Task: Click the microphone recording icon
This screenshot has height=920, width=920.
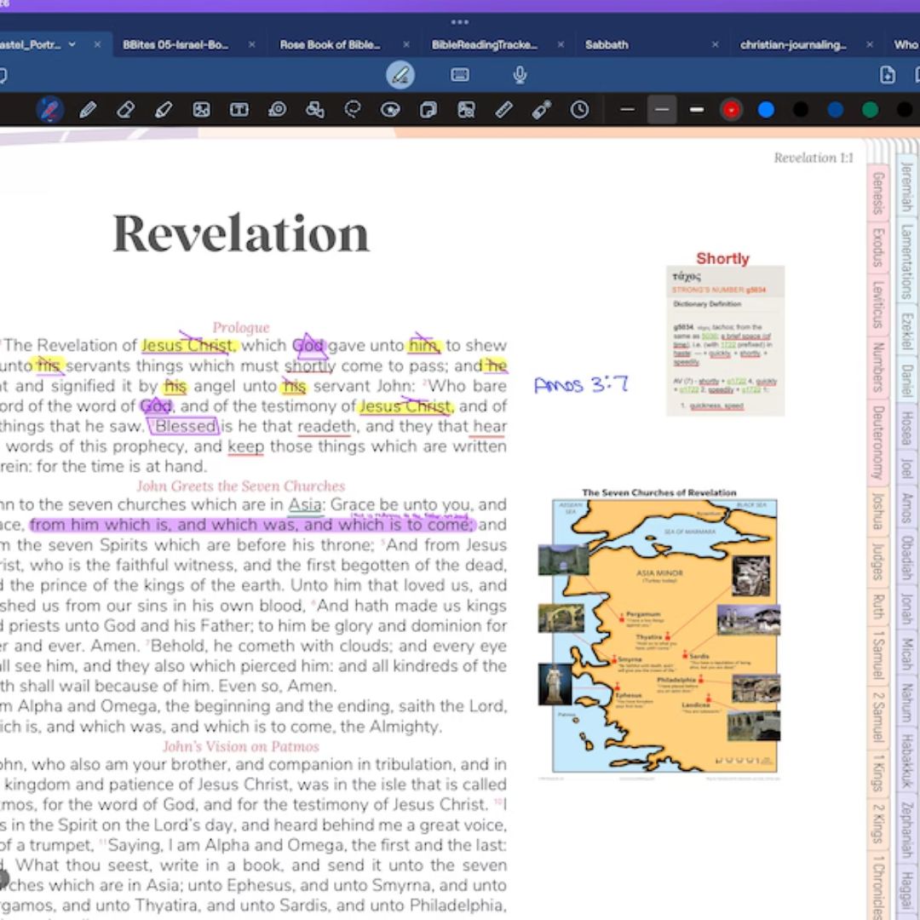Action: coord(520,75)
